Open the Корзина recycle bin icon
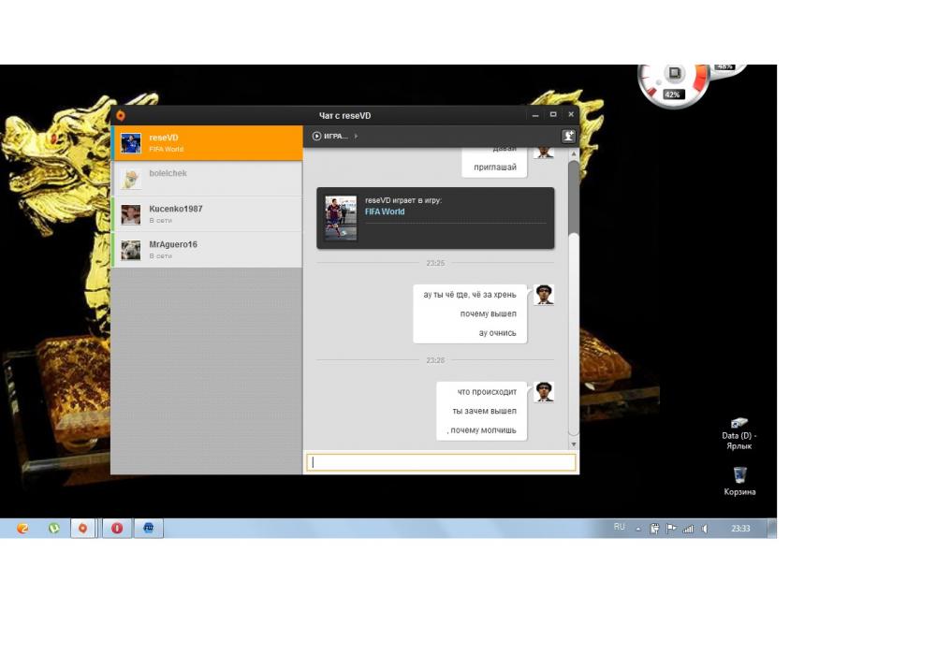This screenshot has height=655, width=936. tap(739, 476)
